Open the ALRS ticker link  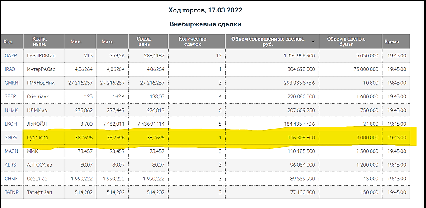(11, 165)
